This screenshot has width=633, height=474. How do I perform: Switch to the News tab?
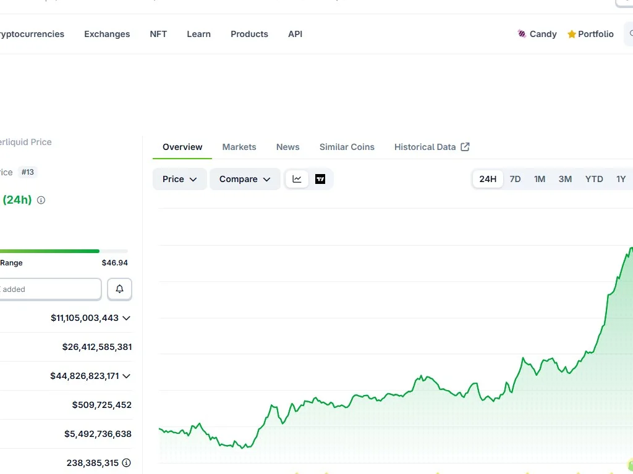coord(288,147)
